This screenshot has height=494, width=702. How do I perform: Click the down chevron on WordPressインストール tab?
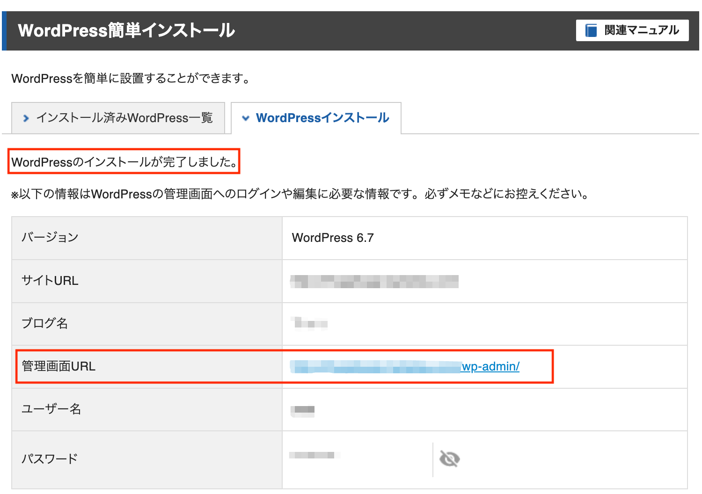click(x=246, y=118)
